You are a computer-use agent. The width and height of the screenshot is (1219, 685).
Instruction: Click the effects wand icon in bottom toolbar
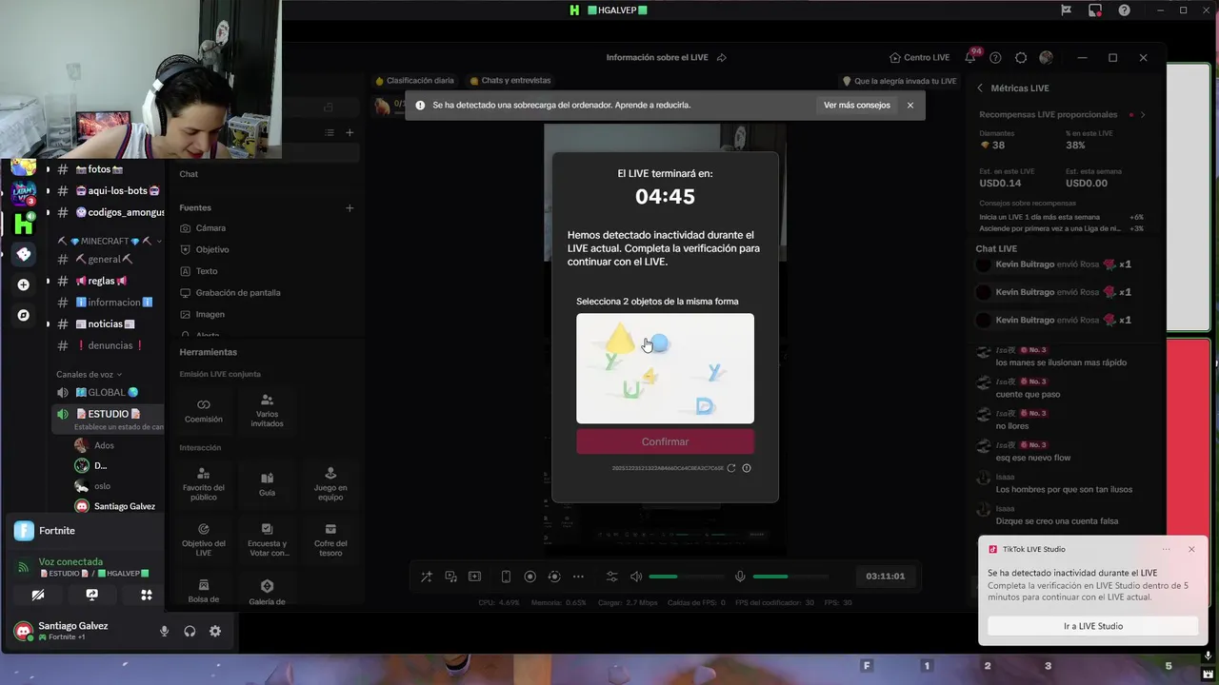426,577
